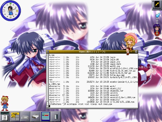162x122 pixels.
Task: Click the TurboLinux lightning icon
Action: click(157, 5)
